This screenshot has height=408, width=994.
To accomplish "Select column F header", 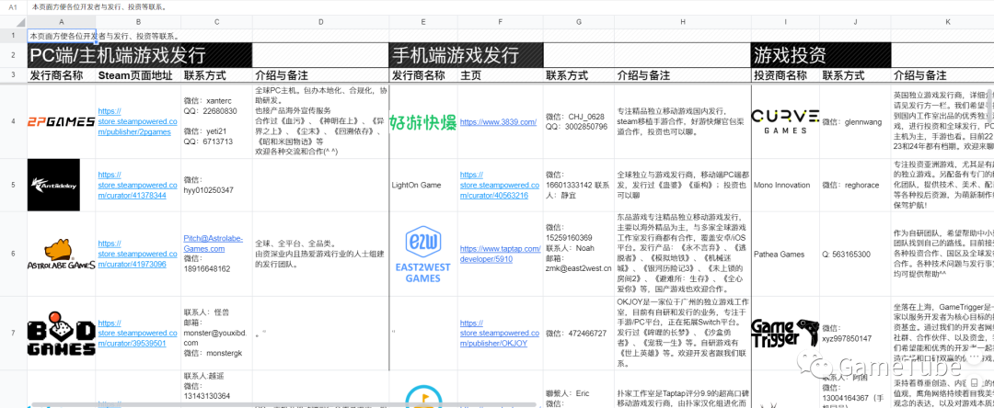I will [x=500, y=22].
